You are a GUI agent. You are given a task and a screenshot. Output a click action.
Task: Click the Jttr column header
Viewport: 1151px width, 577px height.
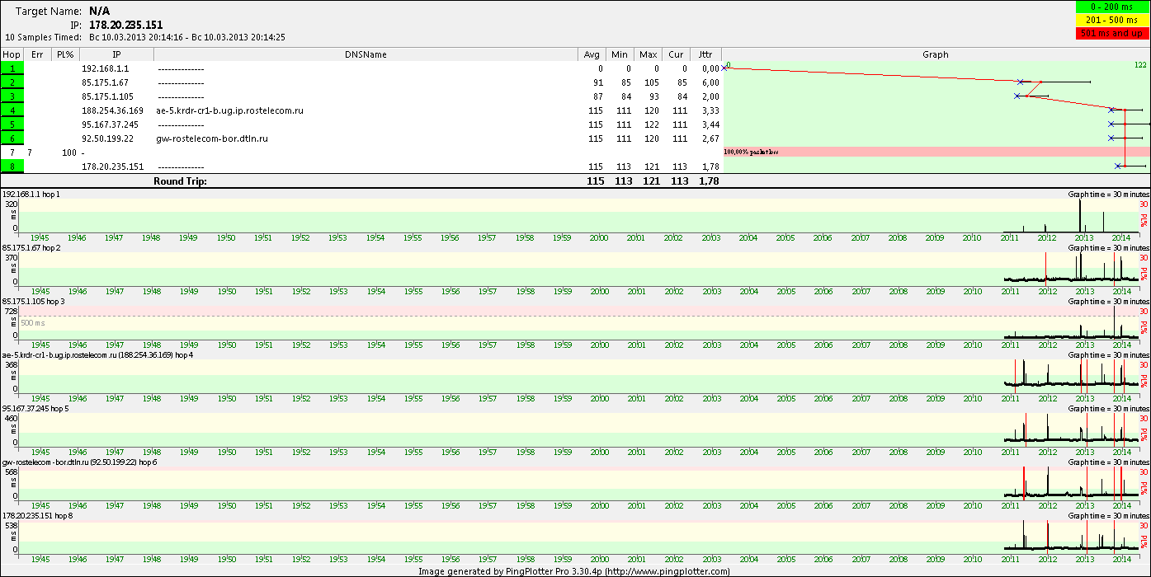(x=704, y=54)
